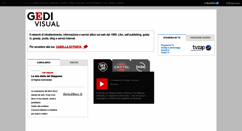Viewport: 242px width, 131px height.
Task: Open L'Espresso logo link
Action: pos(233,3)
